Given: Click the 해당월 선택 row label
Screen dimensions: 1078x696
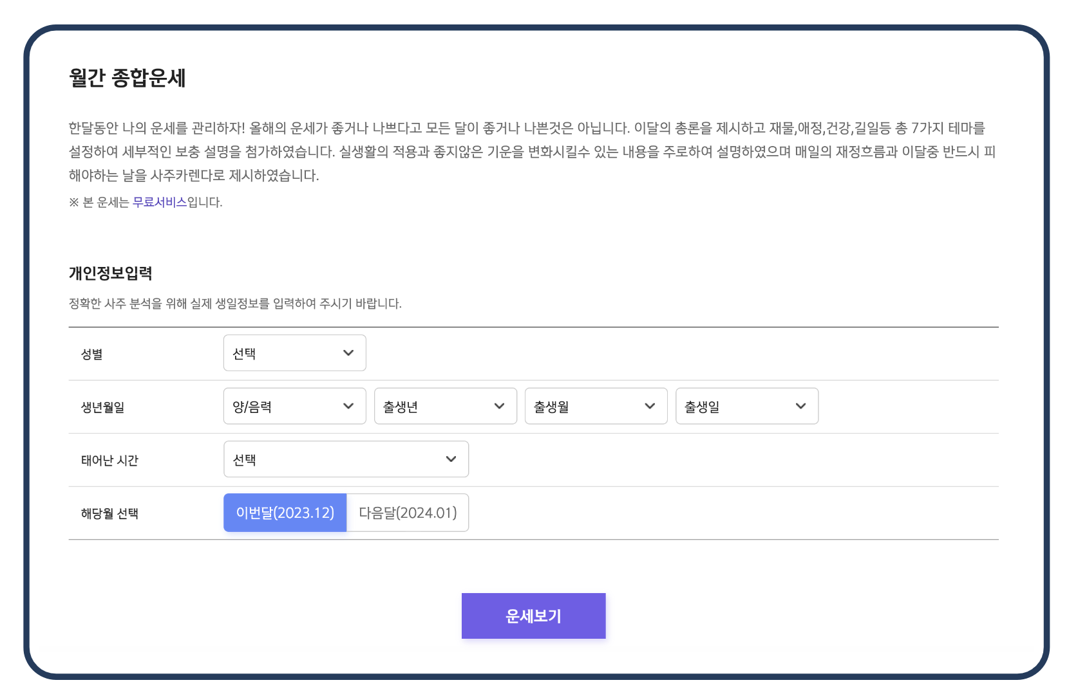Looking at the screenshot, I should (x=108, y=513).
